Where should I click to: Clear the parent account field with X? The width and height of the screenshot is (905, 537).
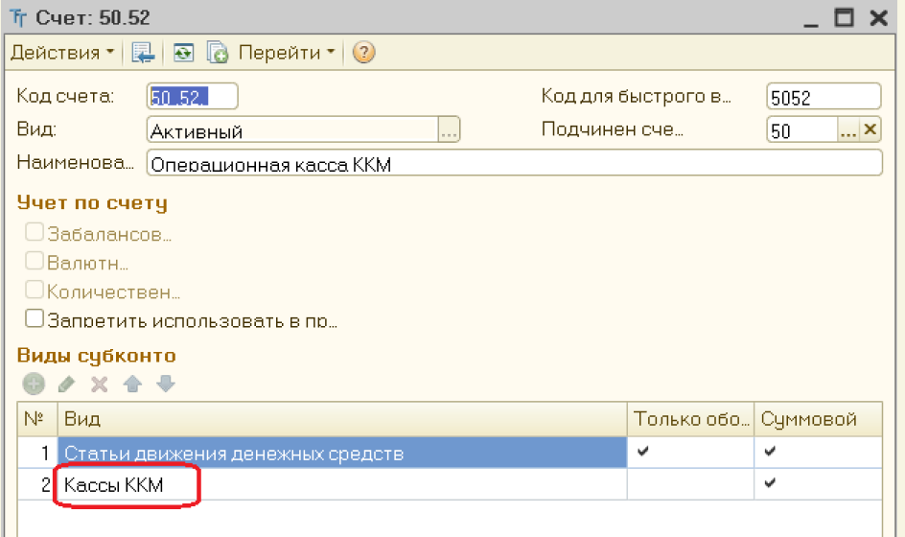pos(870,130)
